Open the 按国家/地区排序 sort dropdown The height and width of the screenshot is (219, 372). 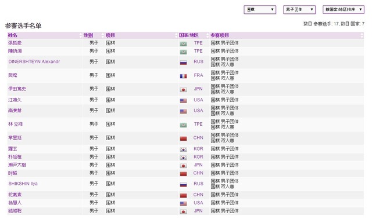pos(344,10)
